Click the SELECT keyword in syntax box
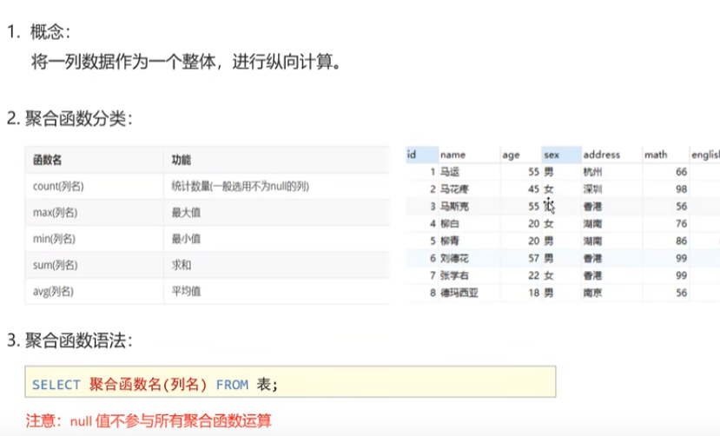720x436 pixels. 56,385
